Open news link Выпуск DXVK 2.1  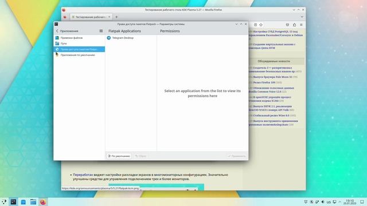pyautogui.click(x=270, y=108)
